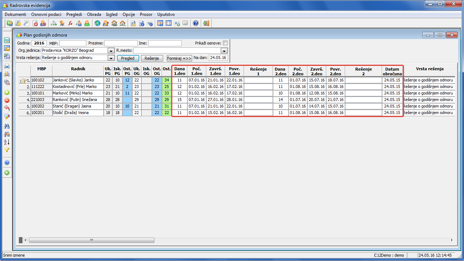Open the Uputstvo menu

pos(166,14)
